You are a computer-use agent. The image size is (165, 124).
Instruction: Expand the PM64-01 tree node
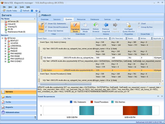coord(5,51)
